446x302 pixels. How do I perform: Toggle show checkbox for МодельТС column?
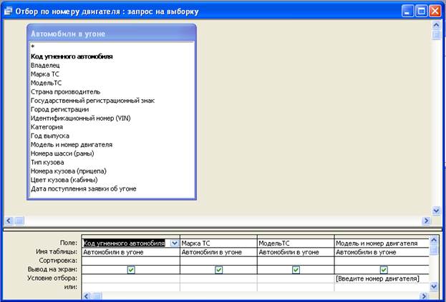tap(296, 270)
